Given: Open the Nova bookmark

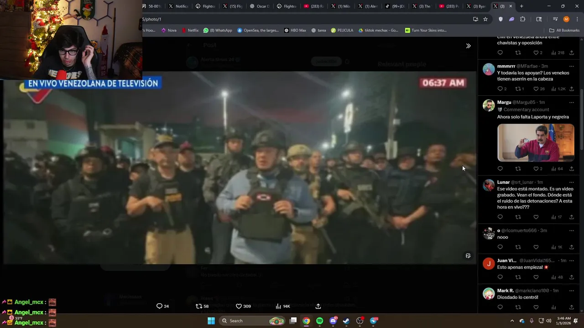Looking at the screenshot, I should [169, 31].
